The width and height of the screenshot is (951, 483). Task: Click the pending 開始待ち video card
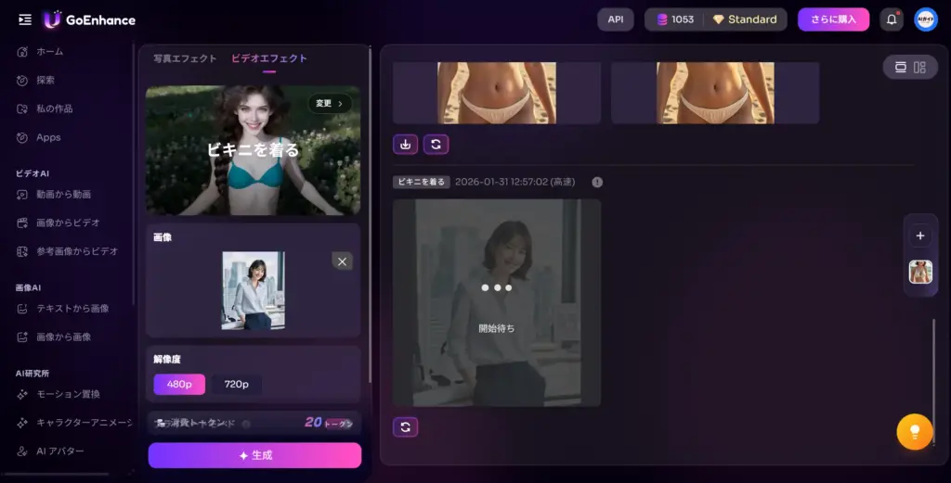click(x=497, y=302)
